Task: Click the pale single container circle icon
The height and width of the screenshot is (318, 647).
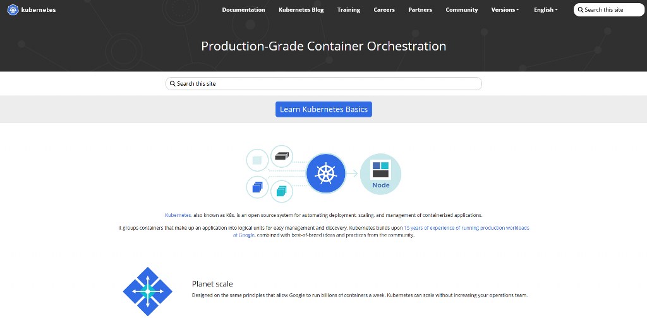Action: 258,160
